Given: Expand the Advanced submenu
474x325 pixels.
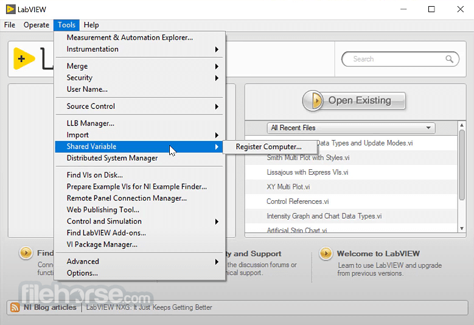Looking at the screenshot, I should [139, 262].
